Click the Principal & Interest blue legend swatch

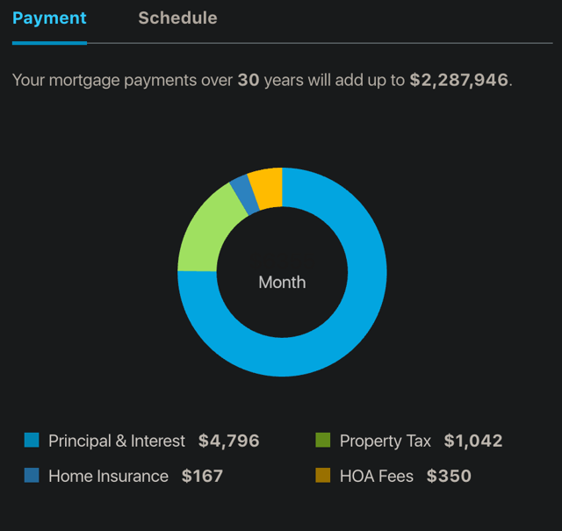point(32,440)
